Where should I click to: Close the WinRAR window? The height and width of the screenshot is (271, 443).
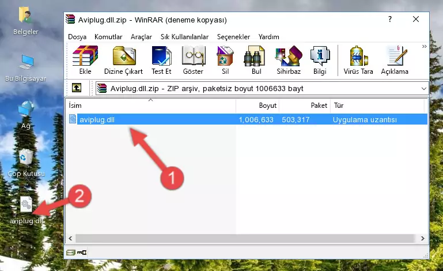click(x=415, y=19)
